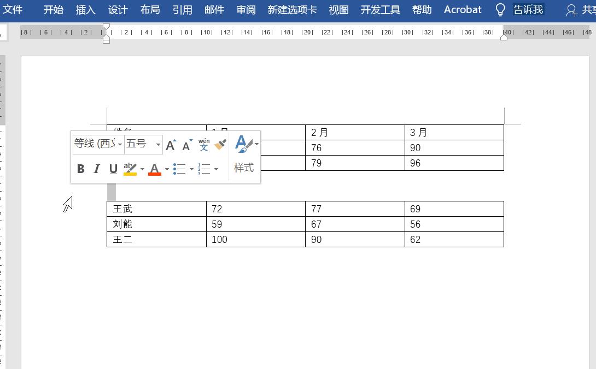The height and width of the screenshot is (369, 596).
Task: Increase the font size one step
Action: tap(170, 144)
